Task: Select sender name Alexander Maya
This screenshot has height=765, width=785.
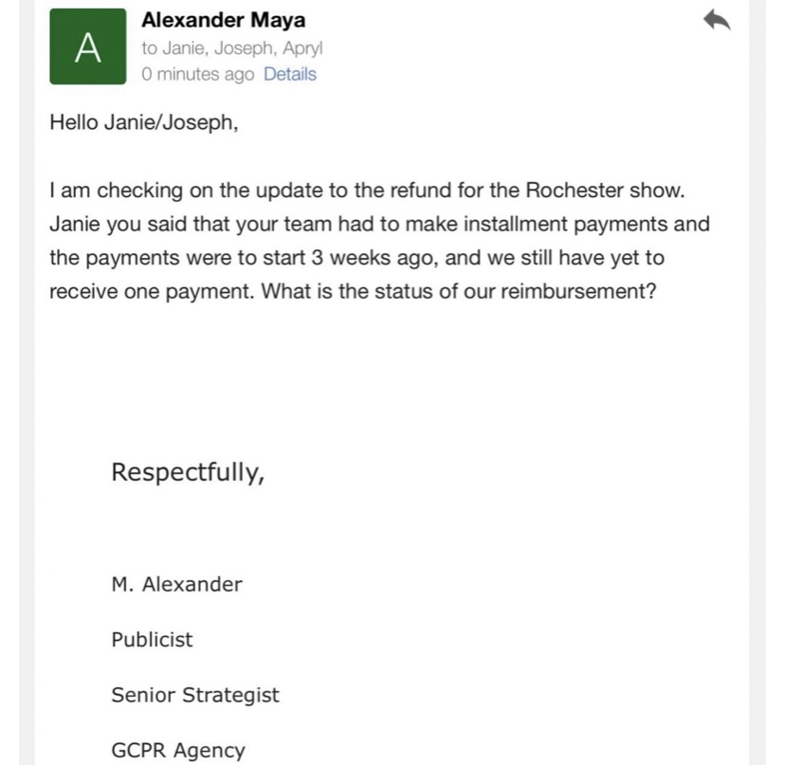Action: pyautogui.click(x=224, y=20)
